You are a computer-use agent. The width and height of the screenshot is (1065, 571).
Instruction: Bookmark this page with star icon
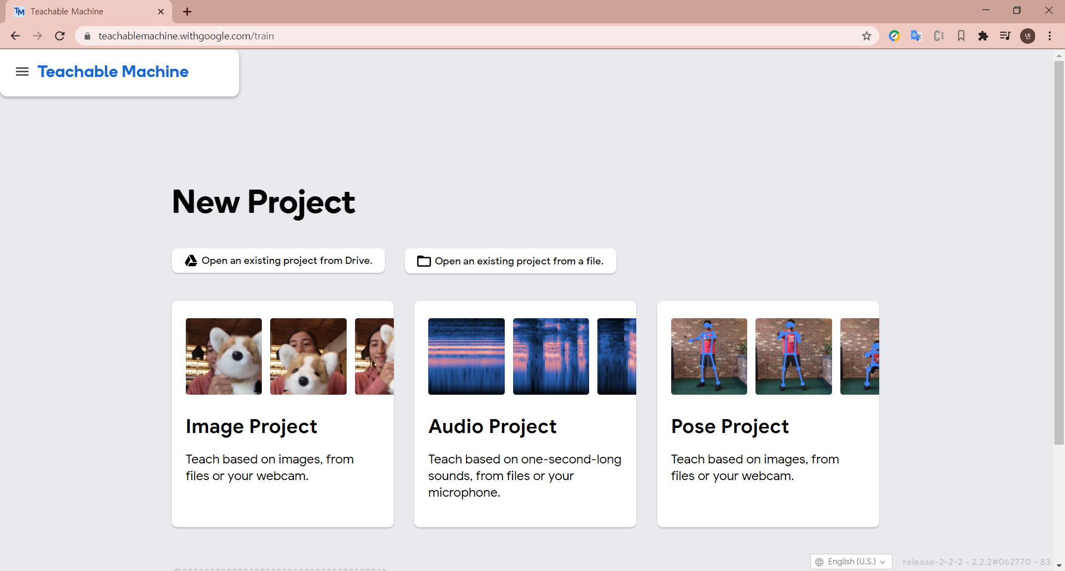866,36
